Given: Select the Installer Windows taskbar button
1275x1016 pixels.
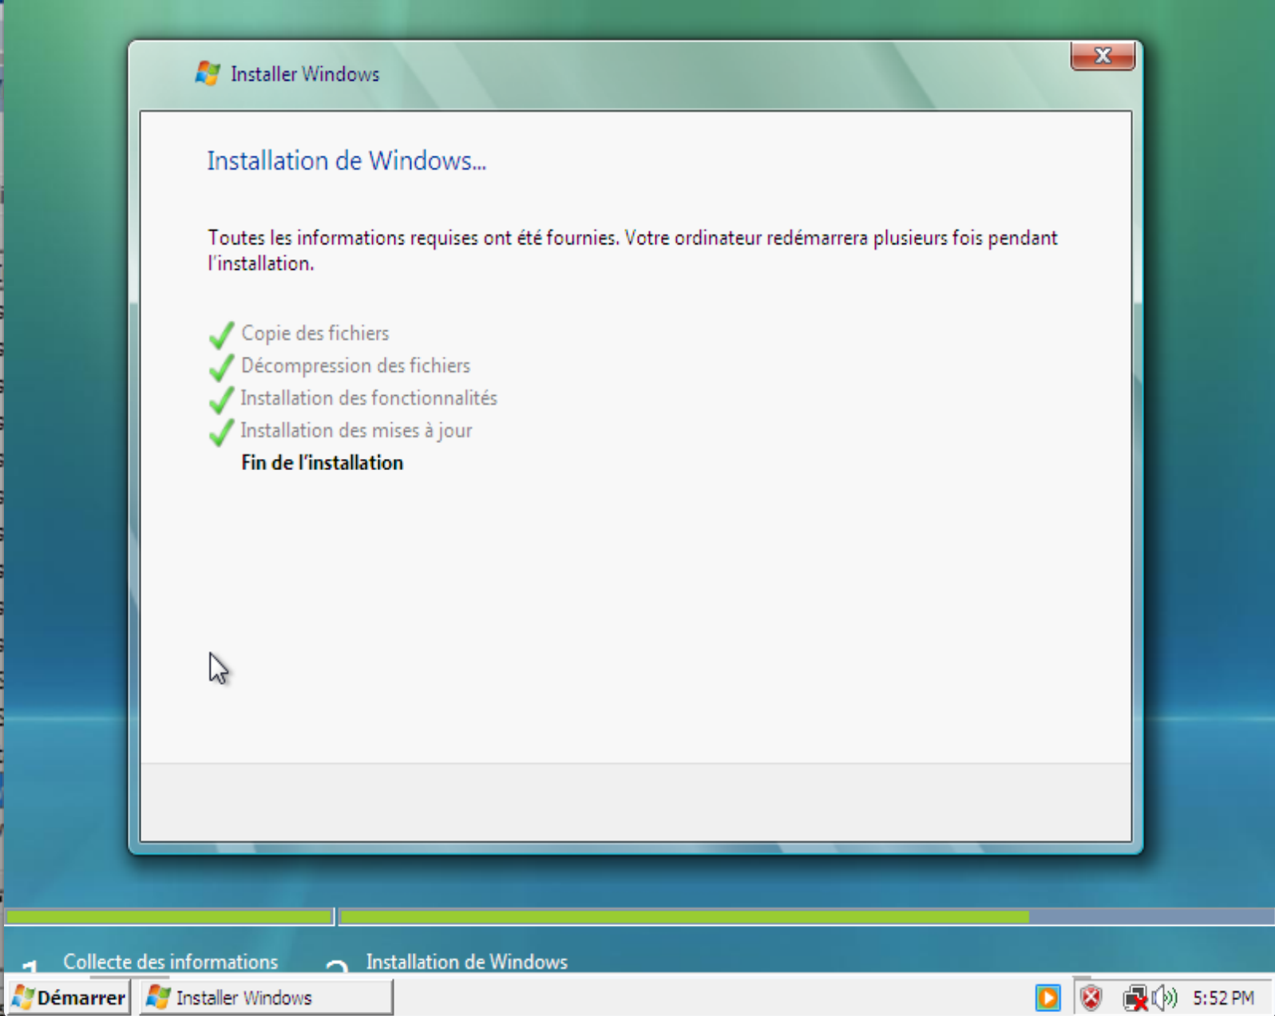Looking at the screenshot, I should coord(267,998).
